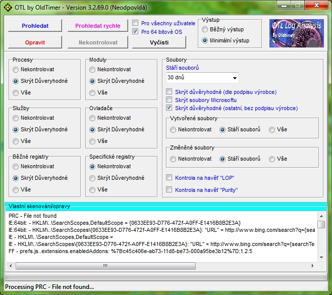332x295 pixels.
Task: Select Běžný výstup output option
Action: click(x=205, y=30)
